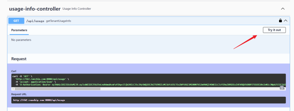Viewport: 294px width, 111px height.
Task: Copy the curl command with clipboard icon
Action: coord(282,88)
